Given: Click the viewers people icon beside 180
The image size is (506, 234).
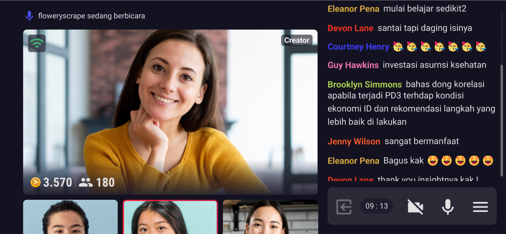Looking at the screenshot, I should [x=85, y=183].
